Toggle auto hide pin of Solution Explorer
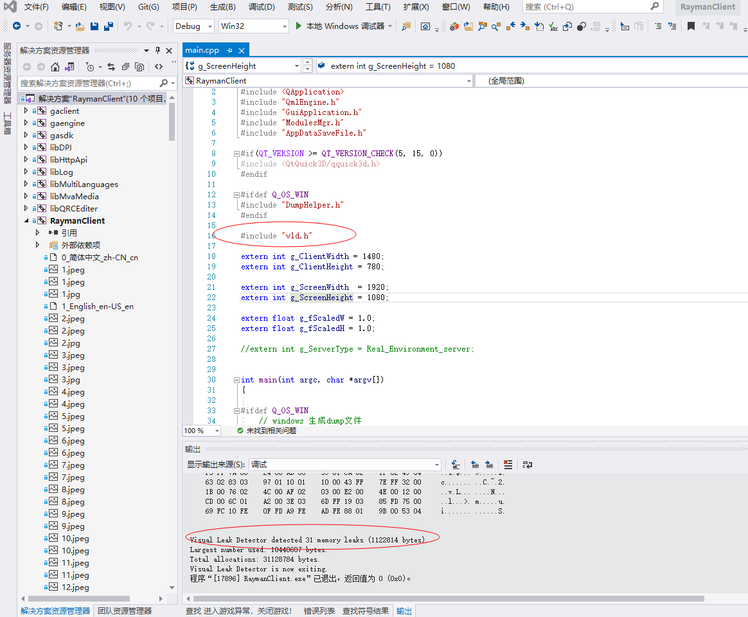This screenshot has width=748, height=617. pos(157,50)
